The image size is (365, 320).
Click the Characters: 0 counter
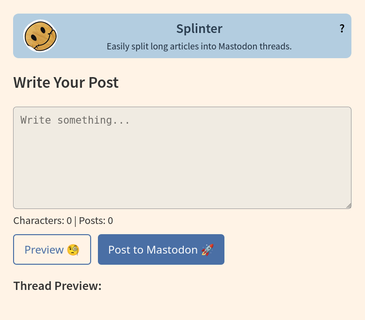coord(43,221)
